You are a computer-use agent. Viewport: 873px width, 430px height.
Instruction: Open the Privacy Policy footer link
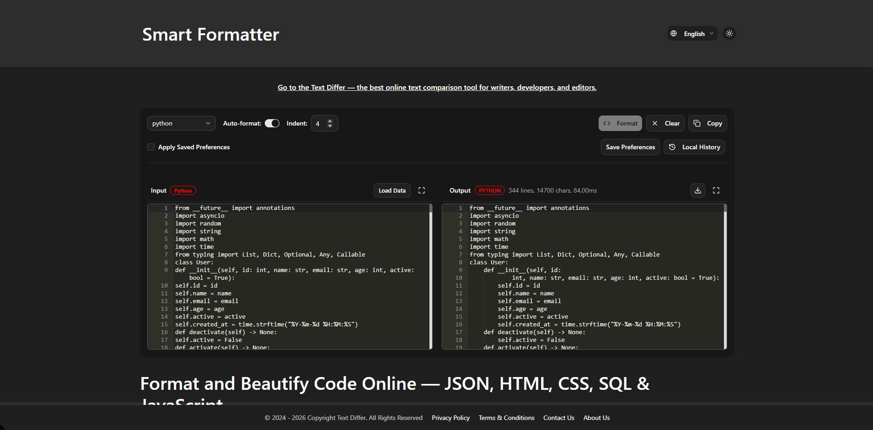450,418
